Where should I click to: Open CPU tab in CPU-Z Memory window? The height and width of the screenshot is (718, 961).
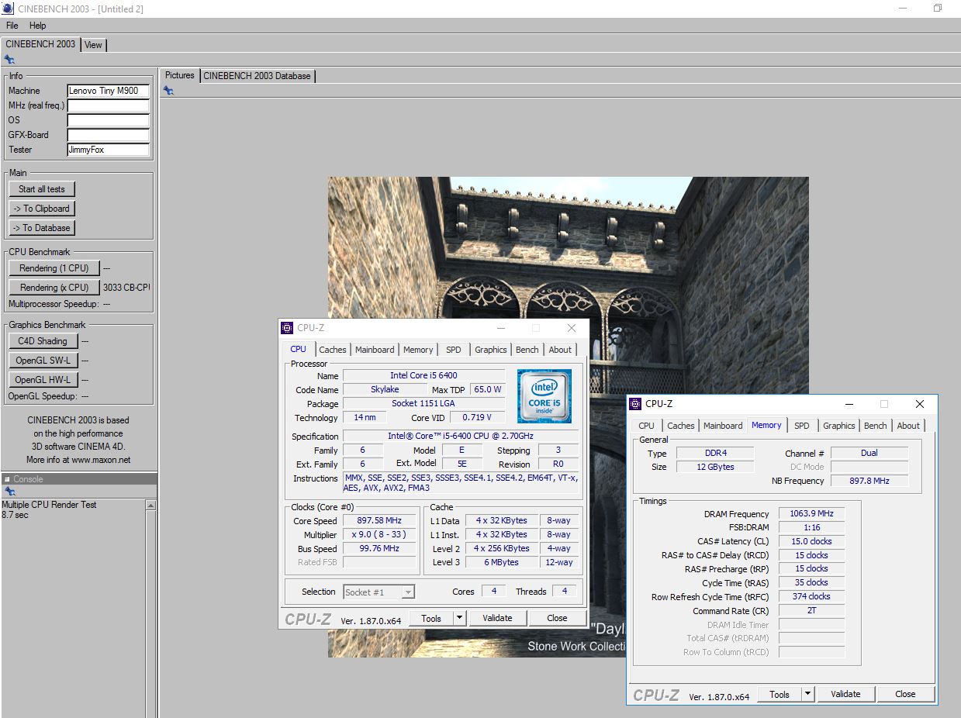(647, 426)
